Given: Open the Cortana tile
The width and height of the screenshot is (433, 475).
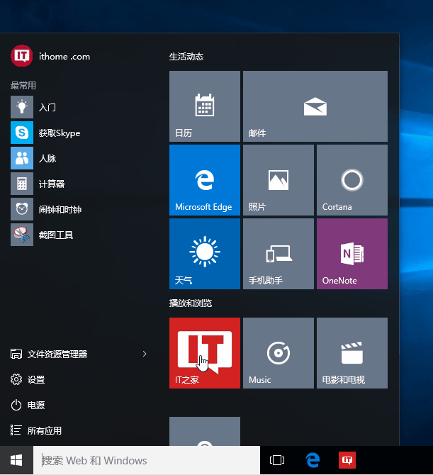Looking at the screenshot, I should 352,180.
